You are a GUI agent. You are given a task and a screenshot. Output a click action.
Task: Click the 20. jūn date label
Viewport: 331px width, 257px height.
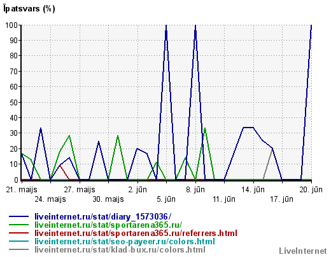(311, 190)
